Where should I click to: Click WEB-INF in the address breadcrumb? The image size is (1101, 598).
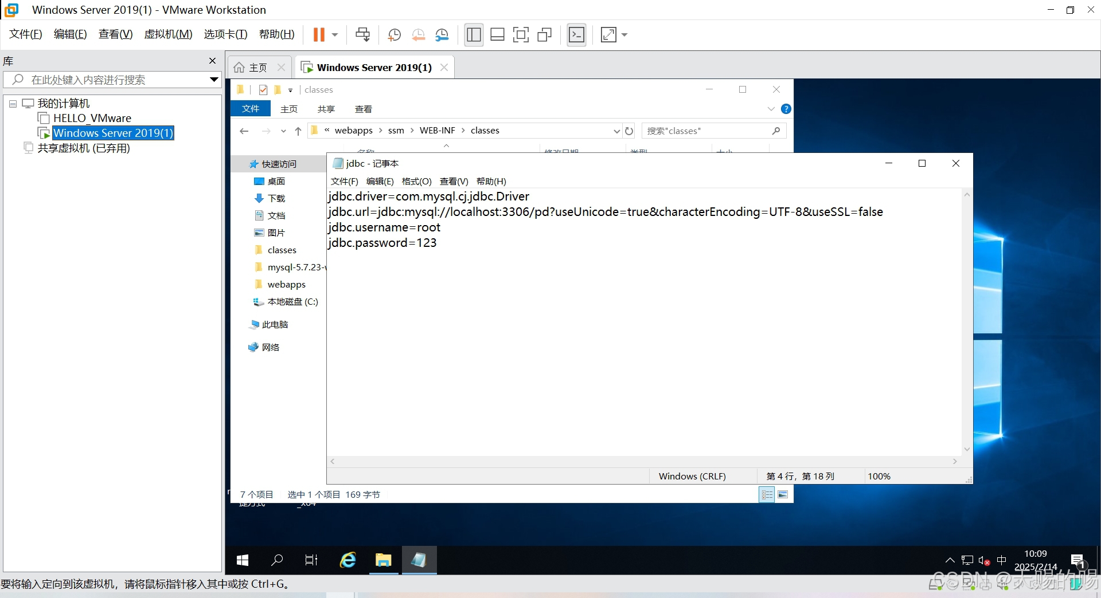(438, 131)
